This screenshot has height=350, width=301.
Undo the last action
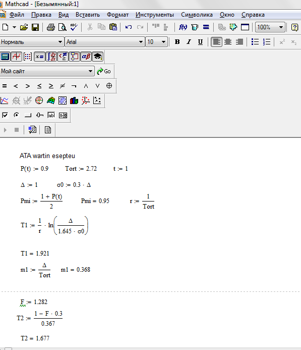pyautogui.click(x=129, y=27)
